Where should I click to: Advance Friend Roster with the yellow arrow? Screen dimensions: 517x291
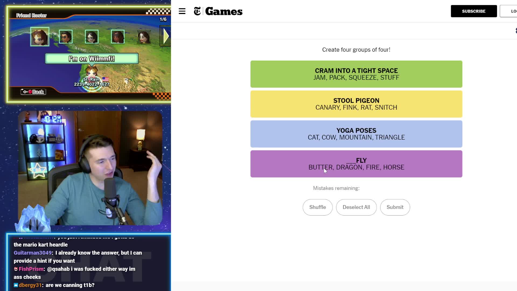[166, 36]
